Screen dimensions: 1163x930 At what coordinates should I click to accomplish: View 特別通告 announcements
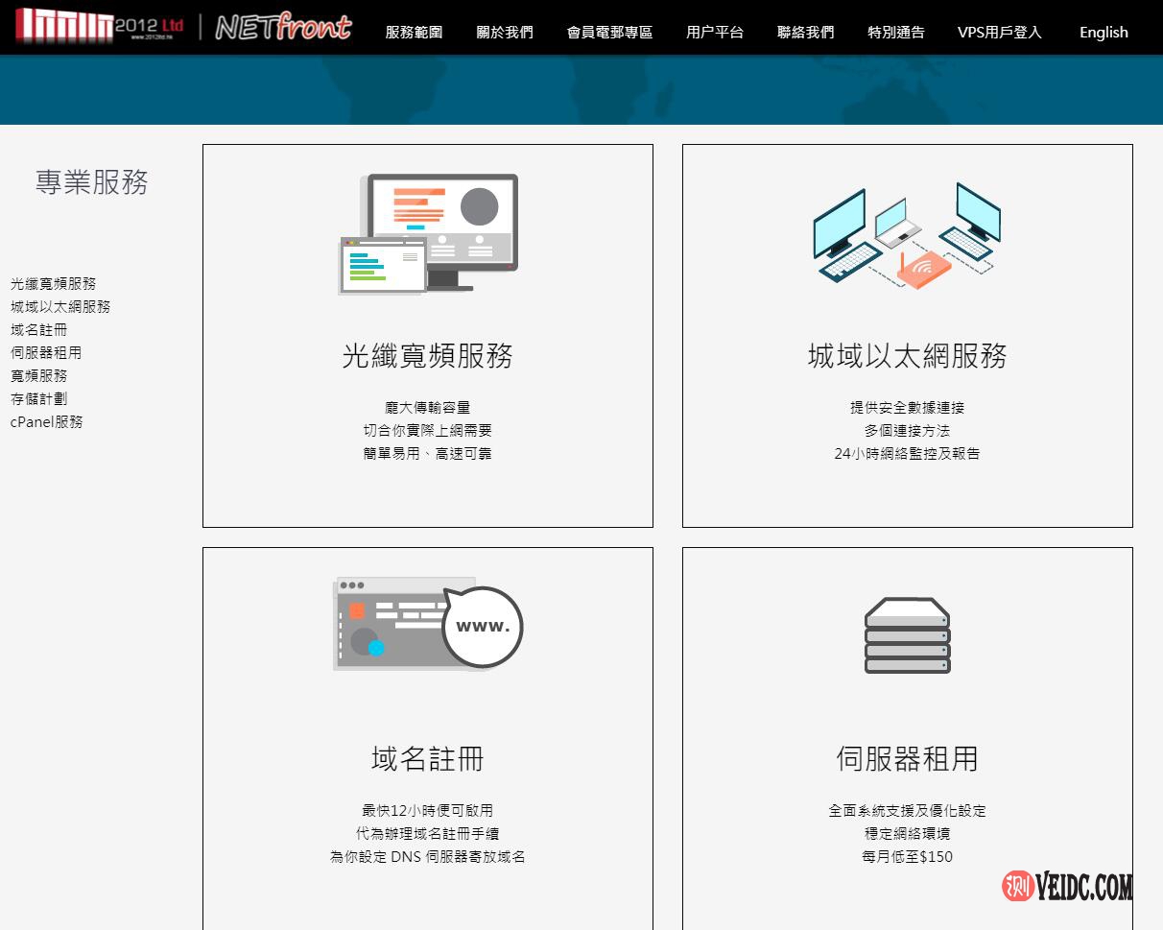pos(894,32)
